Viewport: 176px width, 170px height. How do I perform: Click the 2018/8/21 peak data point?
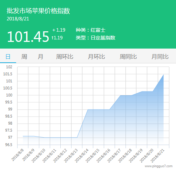click(163, 75)
